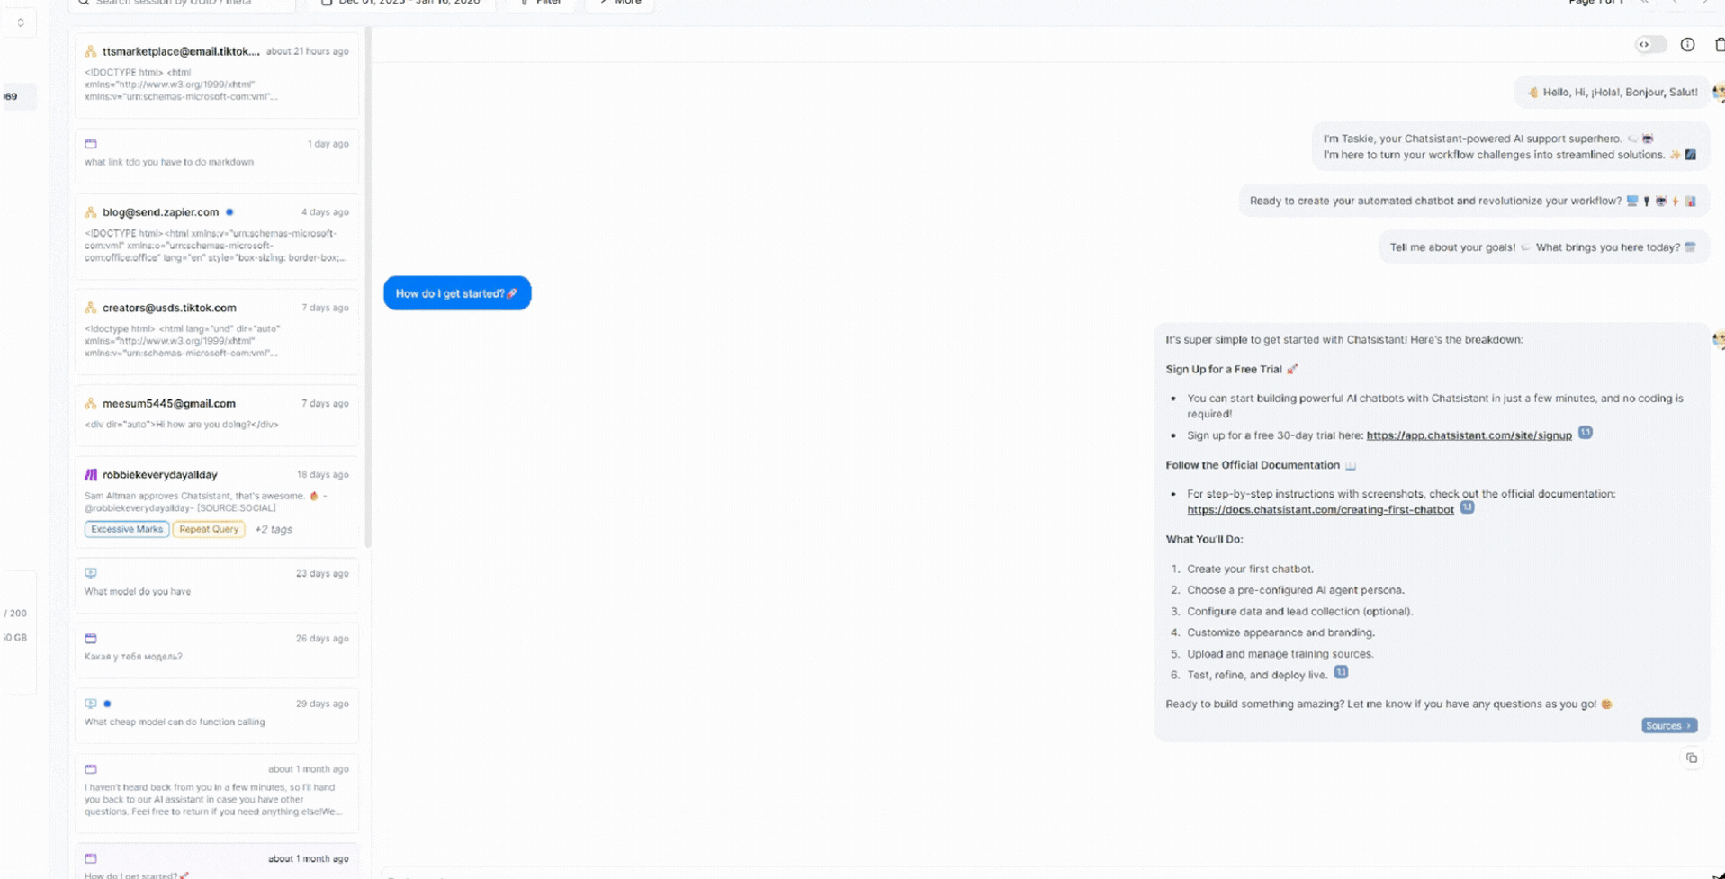1725x879 pixels.
Task: Click the purple icon beside robbiekeverydayallday
Action: tap(91, 474)
